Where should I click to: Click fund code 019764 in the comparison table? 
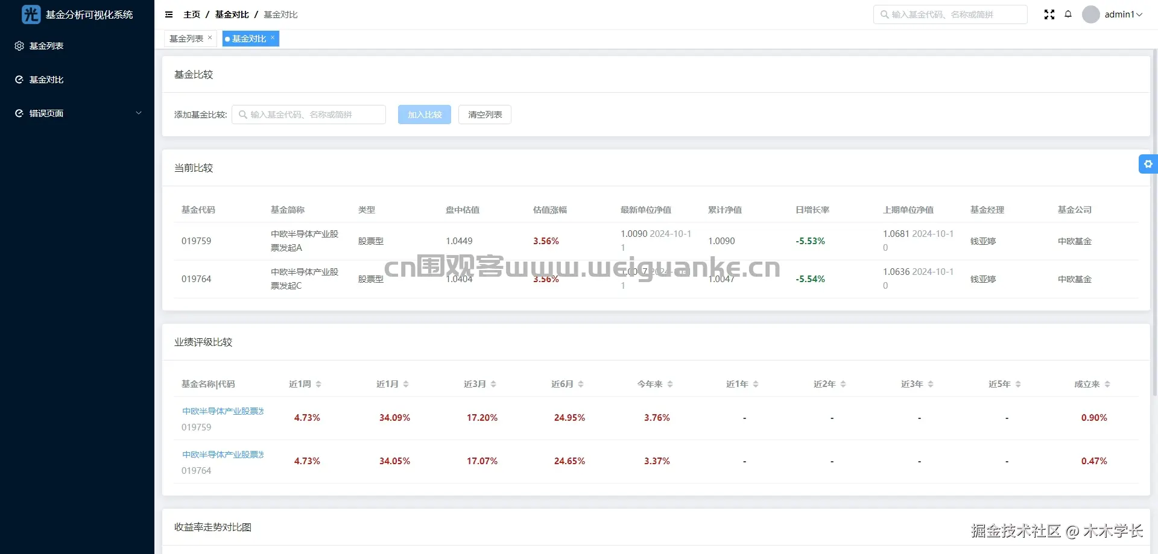click(x=197, y=279)
